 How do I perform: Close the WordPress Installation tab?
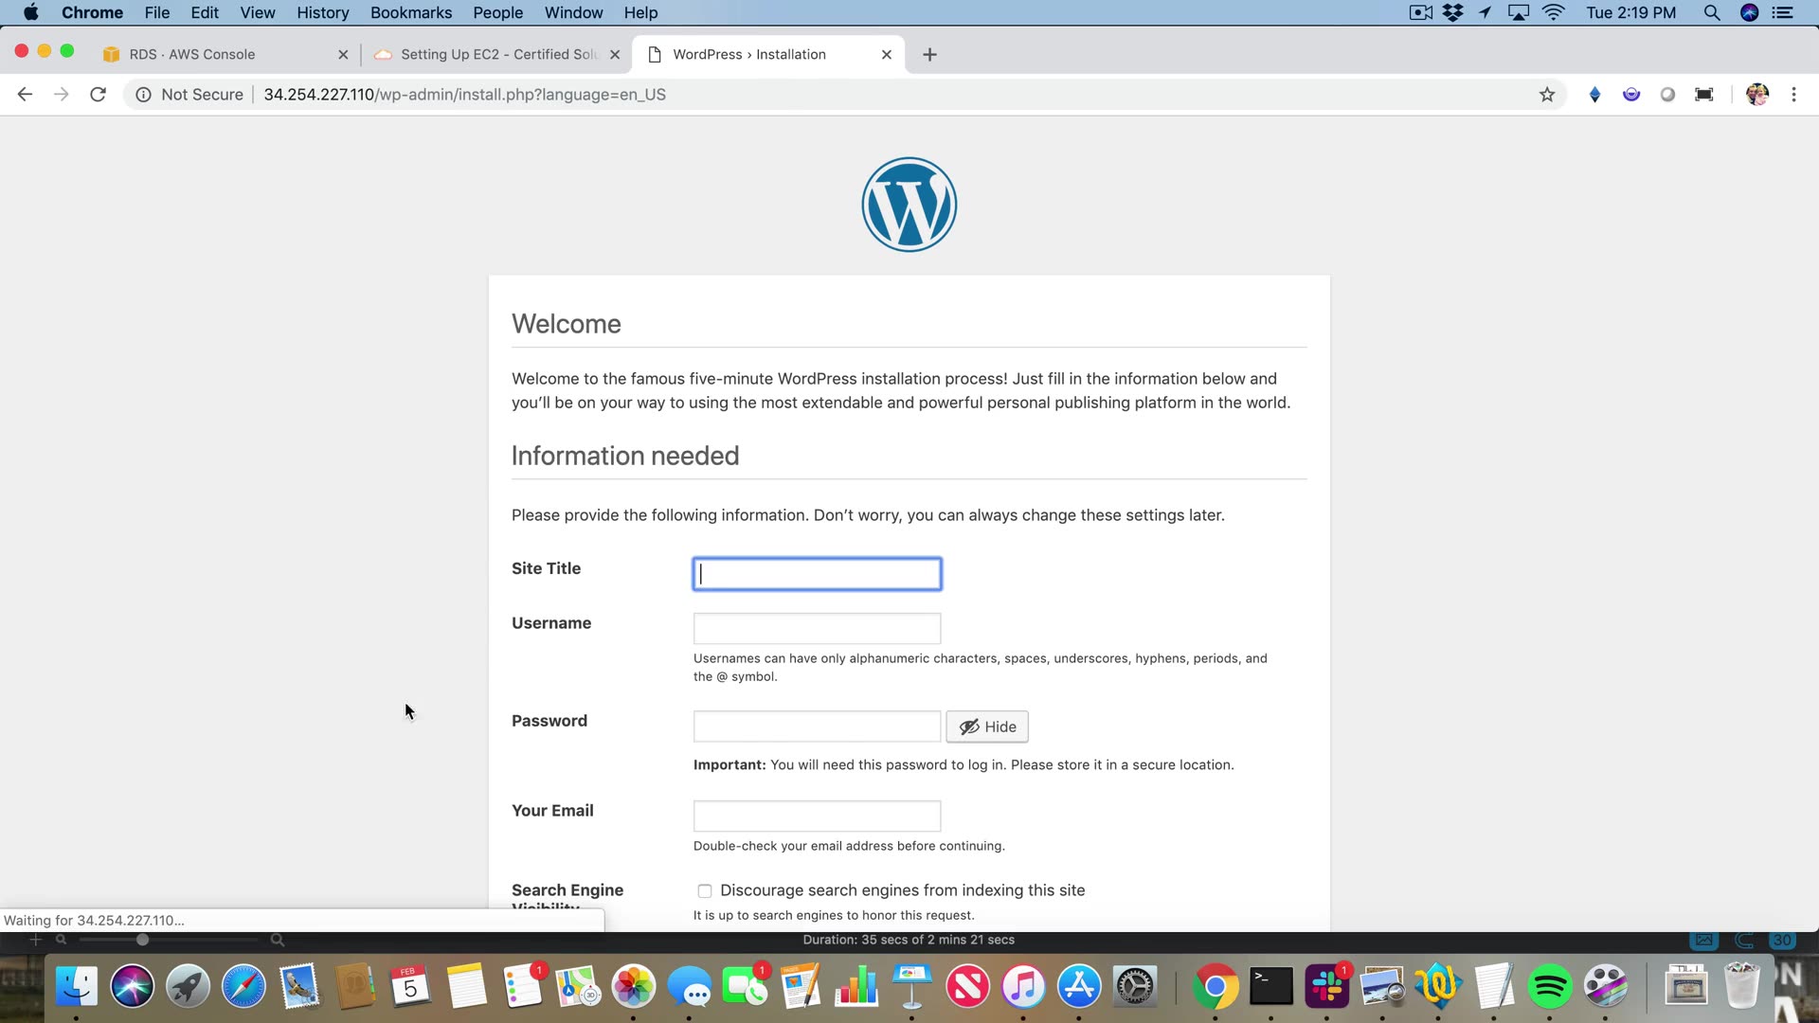tap(887, 55)
